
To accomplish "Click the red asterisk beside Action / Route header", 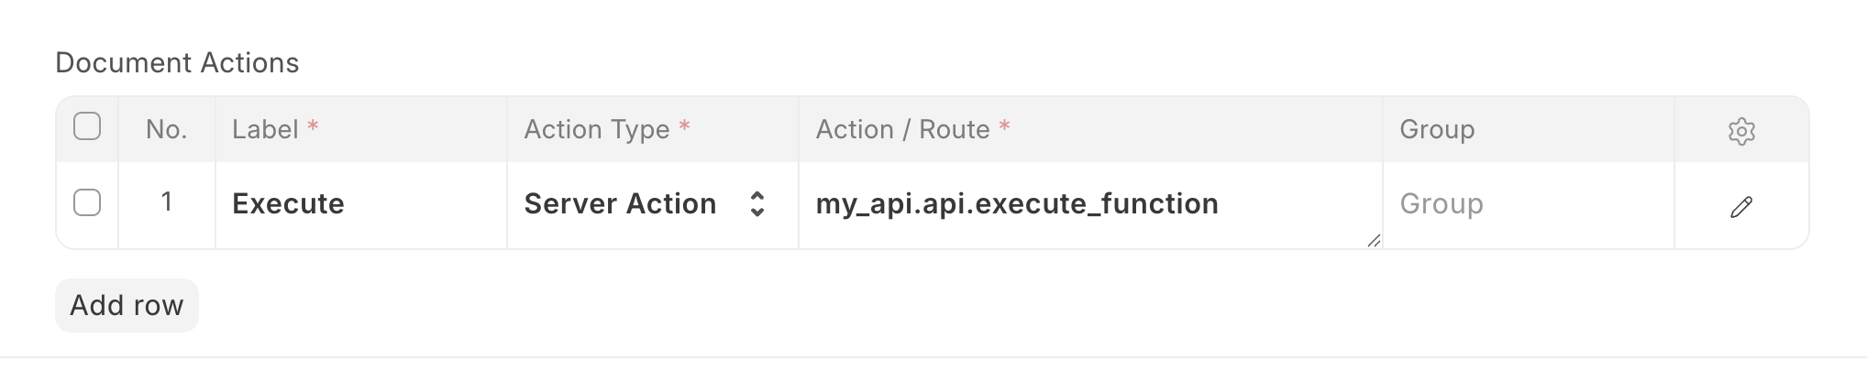I will point(1004,126).
